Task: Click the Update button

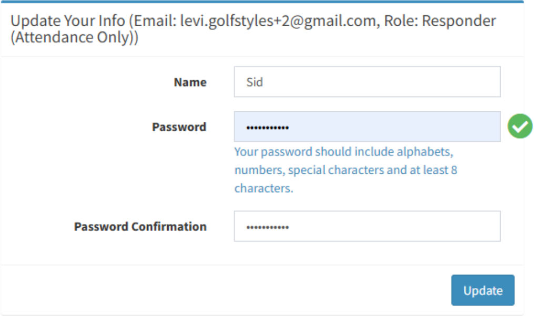Action: tap(483, 290)
